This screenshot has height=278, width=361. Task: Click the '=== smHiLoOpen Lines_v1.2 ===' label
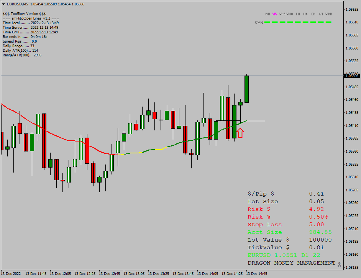click(31, 18)
